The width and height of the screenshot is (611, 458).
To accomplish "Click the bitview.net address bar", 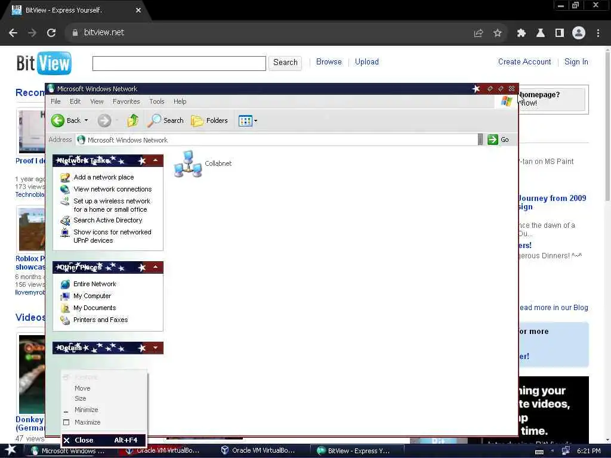I will tap(269, 33).
